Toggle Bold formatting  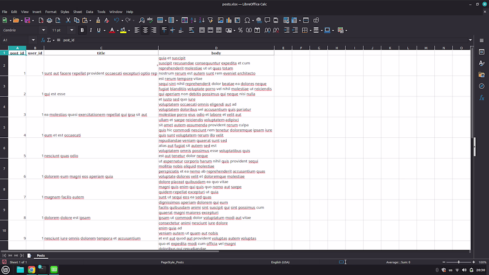[x=82, y=30]
